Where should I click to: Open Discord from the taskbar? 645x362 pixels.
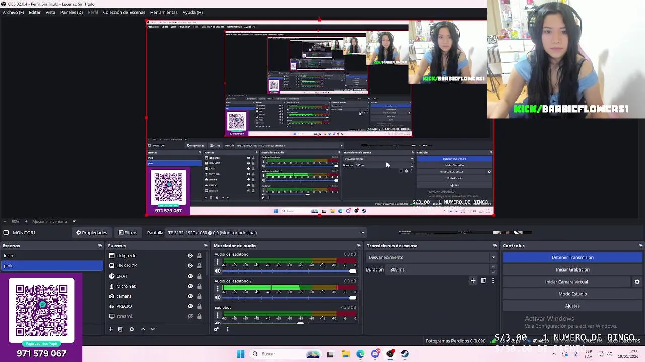[375, 354]
